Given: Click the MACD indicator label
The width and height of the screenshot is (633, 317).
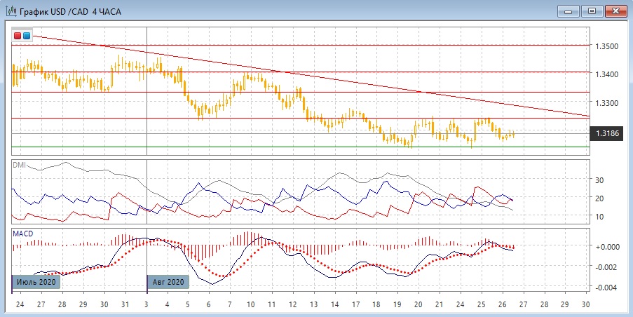Looking at the screenshot, I should click(x=22, y=234).
